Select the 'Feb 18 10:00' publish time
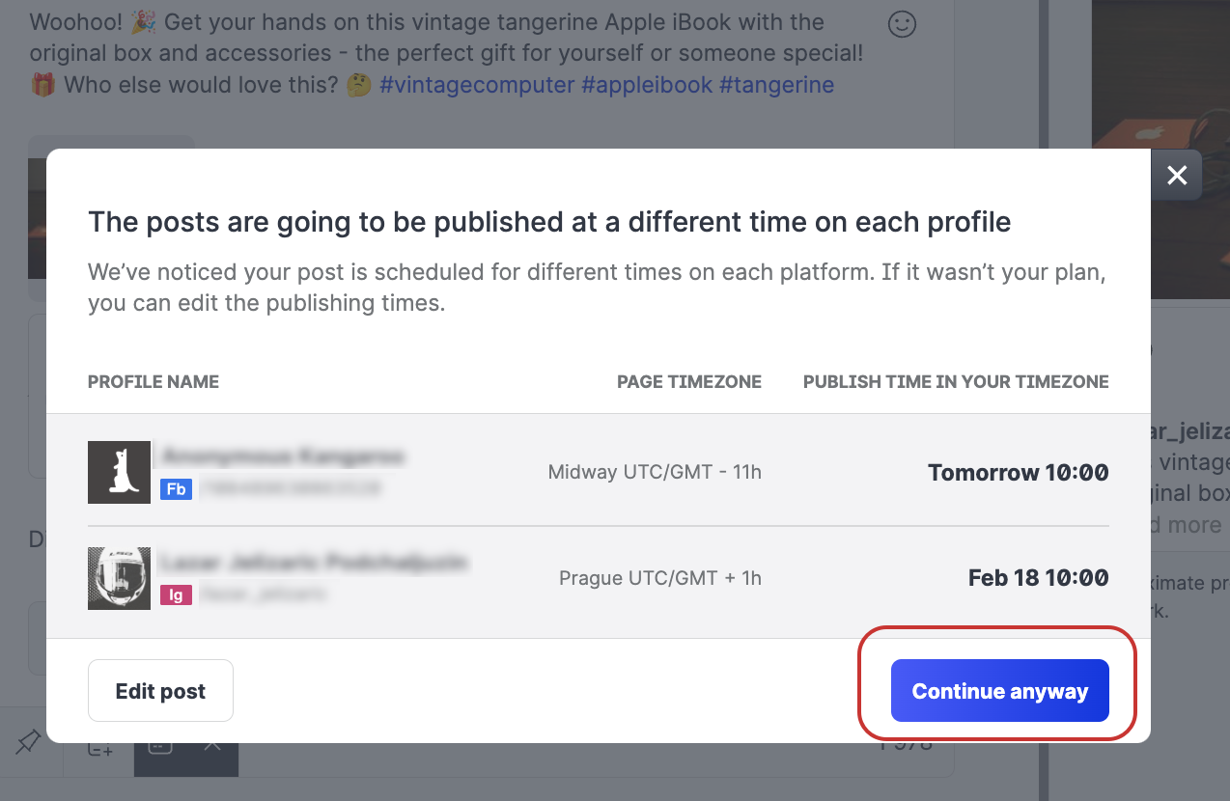The width and height of the screenshot is (1230, 801). (1038, 578)
